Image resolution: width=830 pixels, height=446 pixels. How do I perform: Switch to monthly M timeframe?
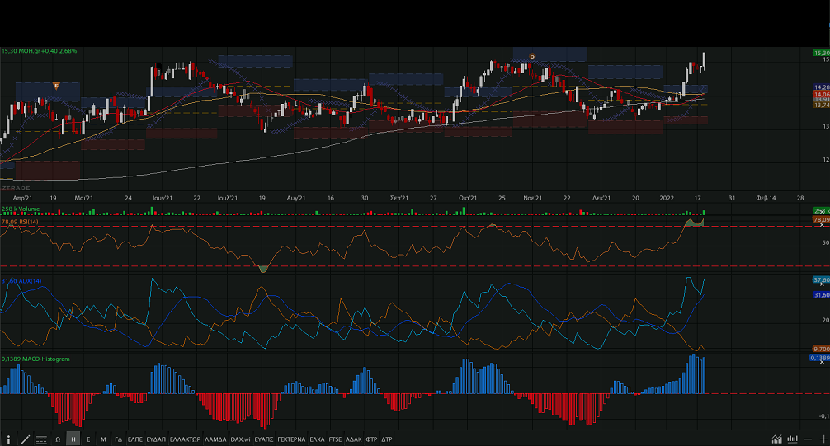(103, 439)
